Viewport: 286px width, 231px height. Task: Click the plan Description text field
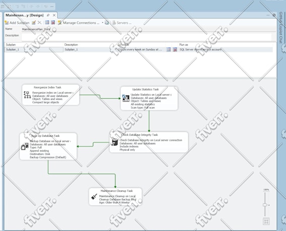(x=146, y=37)
